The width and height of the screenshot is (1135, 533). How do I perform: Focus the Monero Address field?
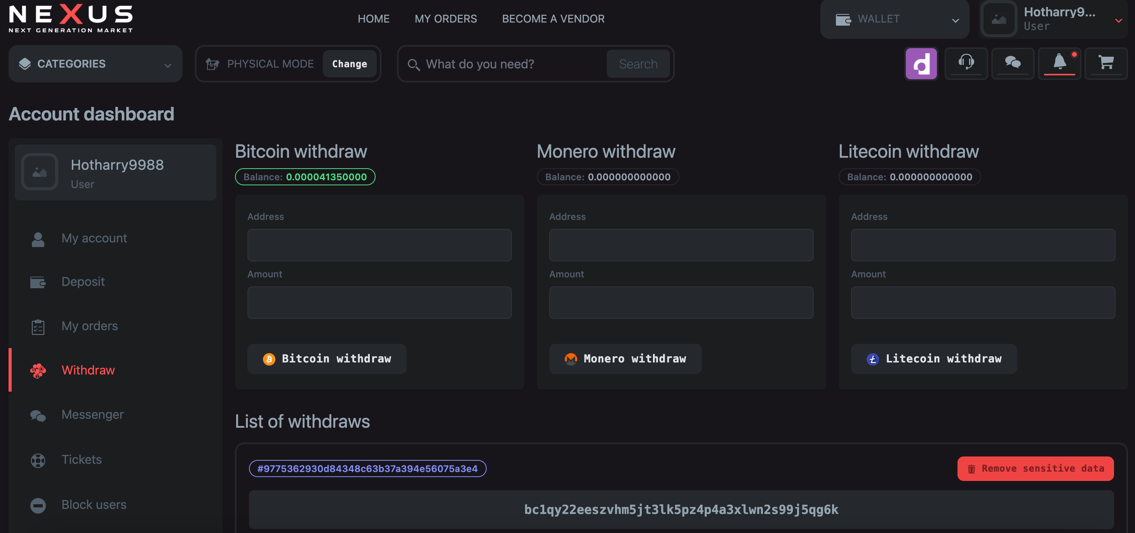pos(681,245)
